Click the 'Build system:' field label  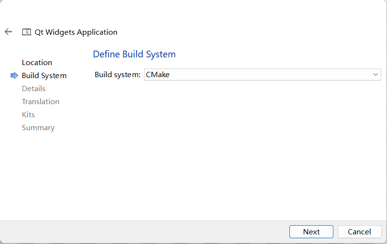118,75
